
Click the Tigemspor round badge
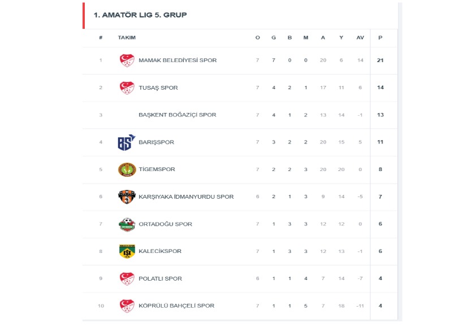tap(127, 169)
